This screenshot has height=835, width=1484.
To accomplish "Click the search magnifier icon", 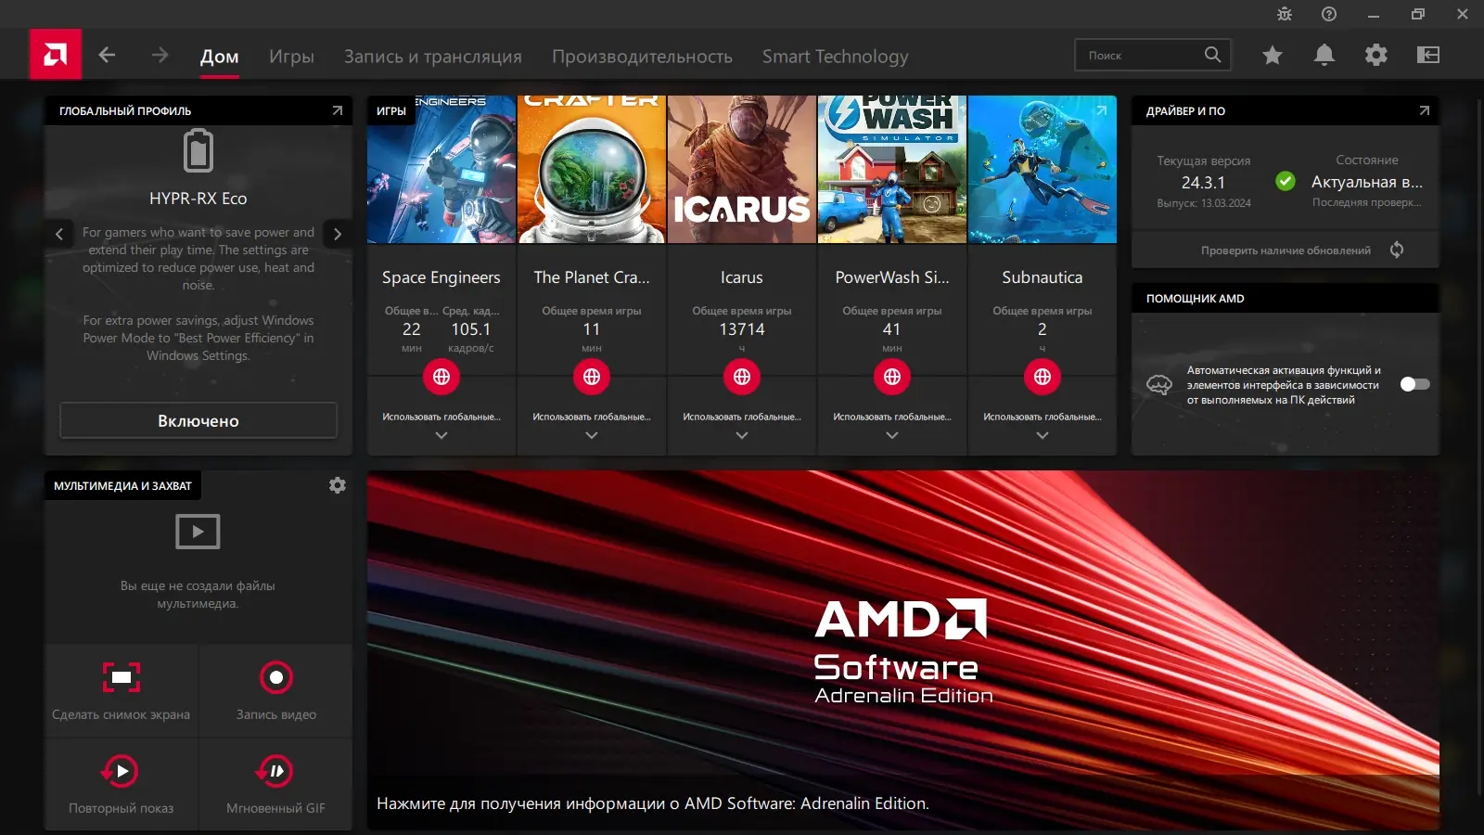I will pyautogui.click(x=1212, y=55).
